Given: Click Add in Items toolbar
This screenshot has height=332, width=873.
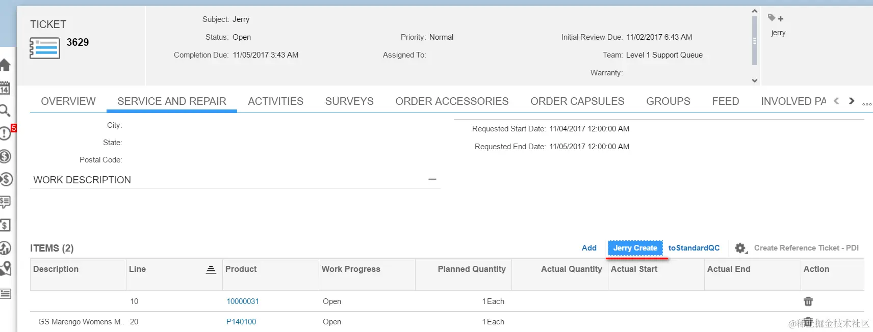Looking at the screenshot, I should [x=589, y=248].
